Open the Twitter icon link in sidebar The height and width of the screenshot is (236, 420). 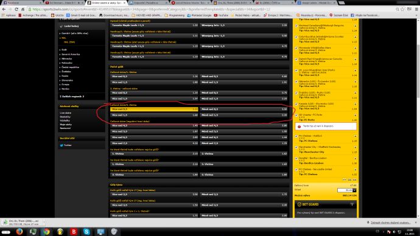click(x=61, y=145)
